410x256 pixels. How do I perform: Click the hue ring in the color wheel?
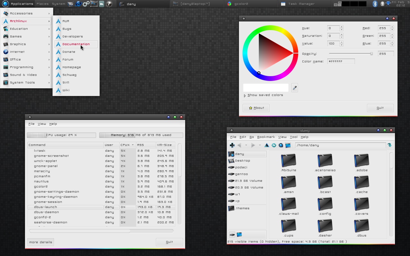tap(270, 28)
